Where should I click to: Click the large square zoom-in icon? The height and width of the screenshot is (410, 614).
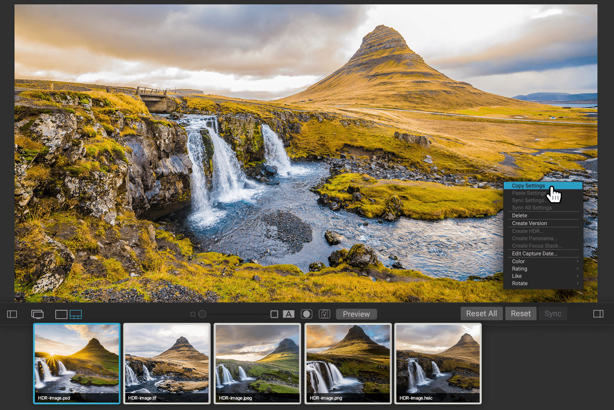click(274, 314)
